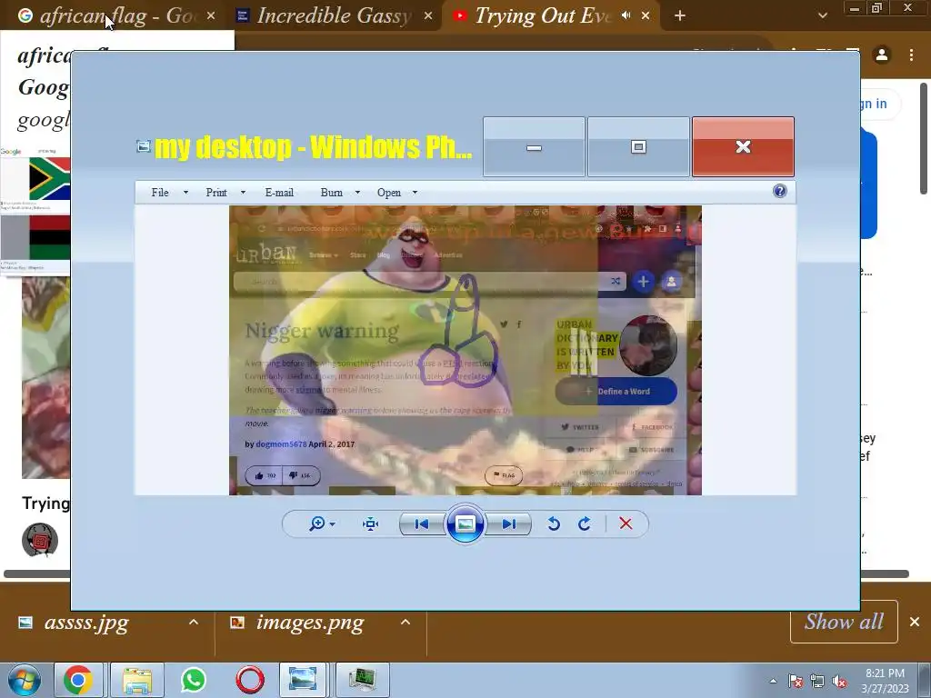Expand the File menu dropdown arrow
931x698 pixels.
pos(185,193)
